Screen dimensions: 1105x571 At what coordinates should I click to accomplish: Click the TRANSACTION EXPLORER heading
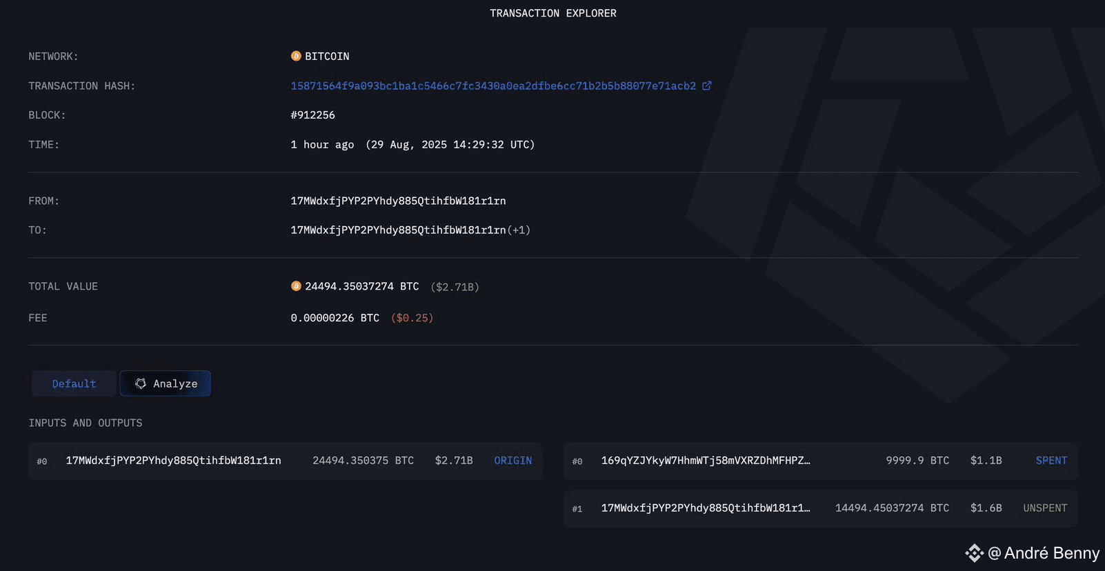click(553, 13)
